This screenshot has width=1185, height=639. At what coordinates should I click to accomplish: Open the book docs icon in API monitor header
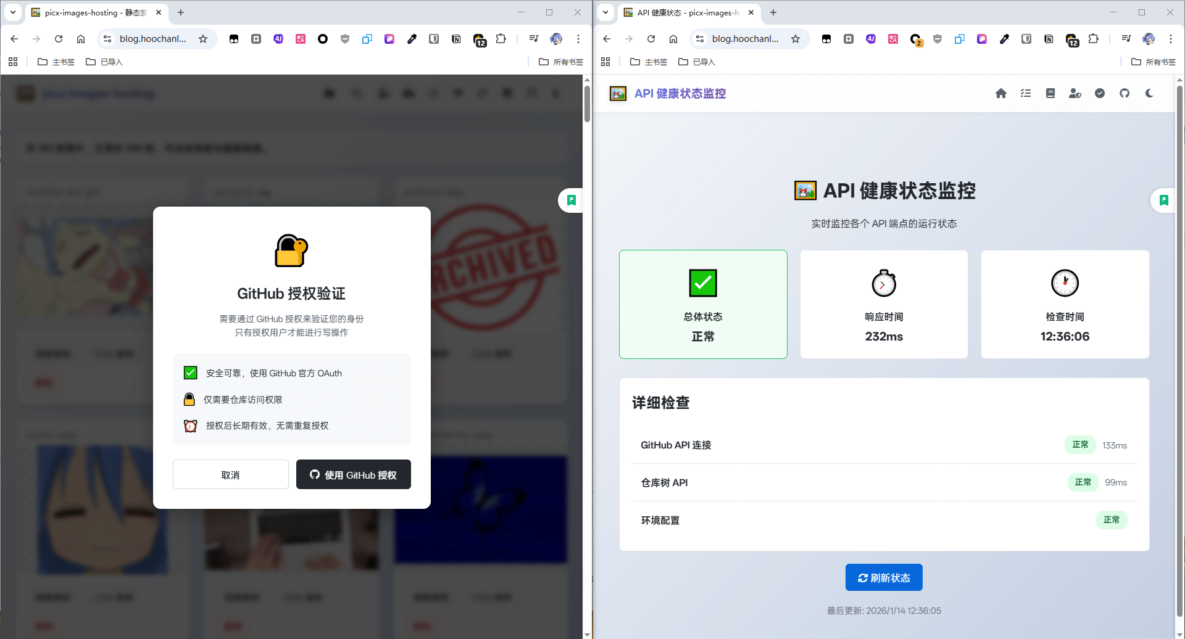coord(1050,93)
